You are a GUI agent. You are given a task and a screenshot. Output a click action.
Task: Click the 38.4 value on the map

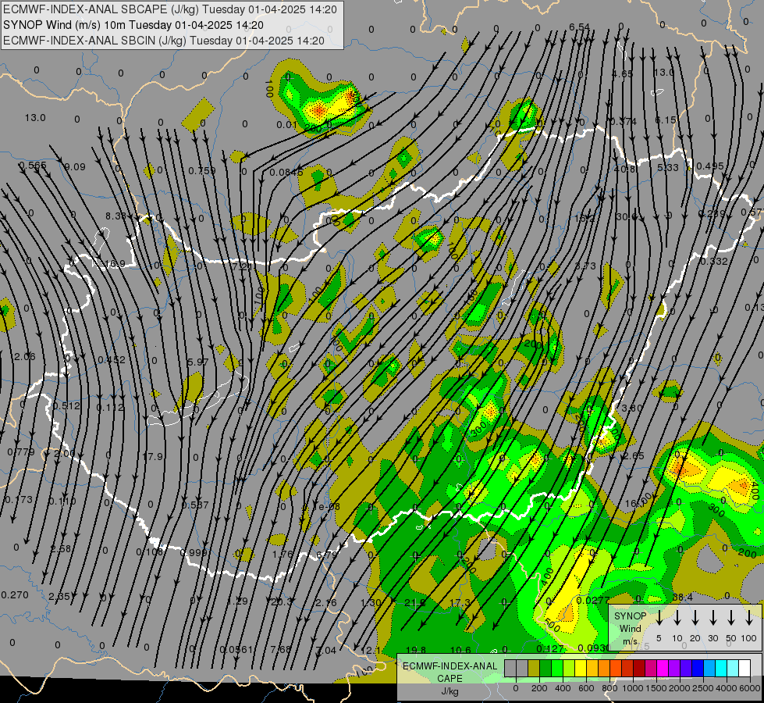pos(682,597)
